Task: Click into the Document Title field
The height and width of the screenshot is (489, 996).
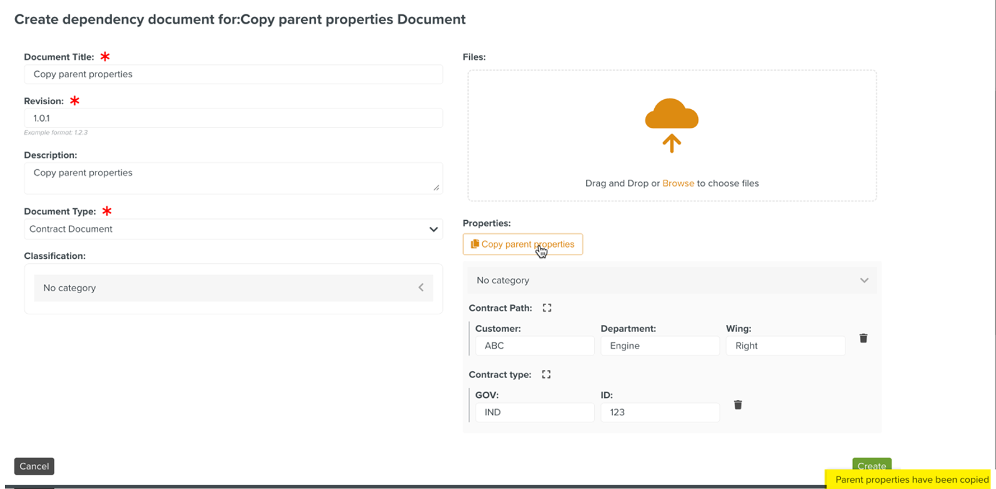Action: click(x=233, y=74)
